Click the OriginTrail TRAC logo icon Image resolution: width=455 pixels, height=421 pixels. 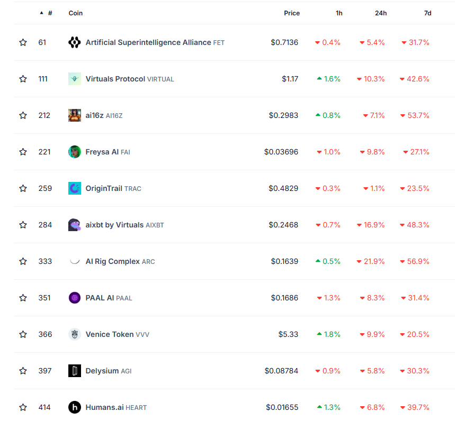pyautogui.click(x=75, y=188)
